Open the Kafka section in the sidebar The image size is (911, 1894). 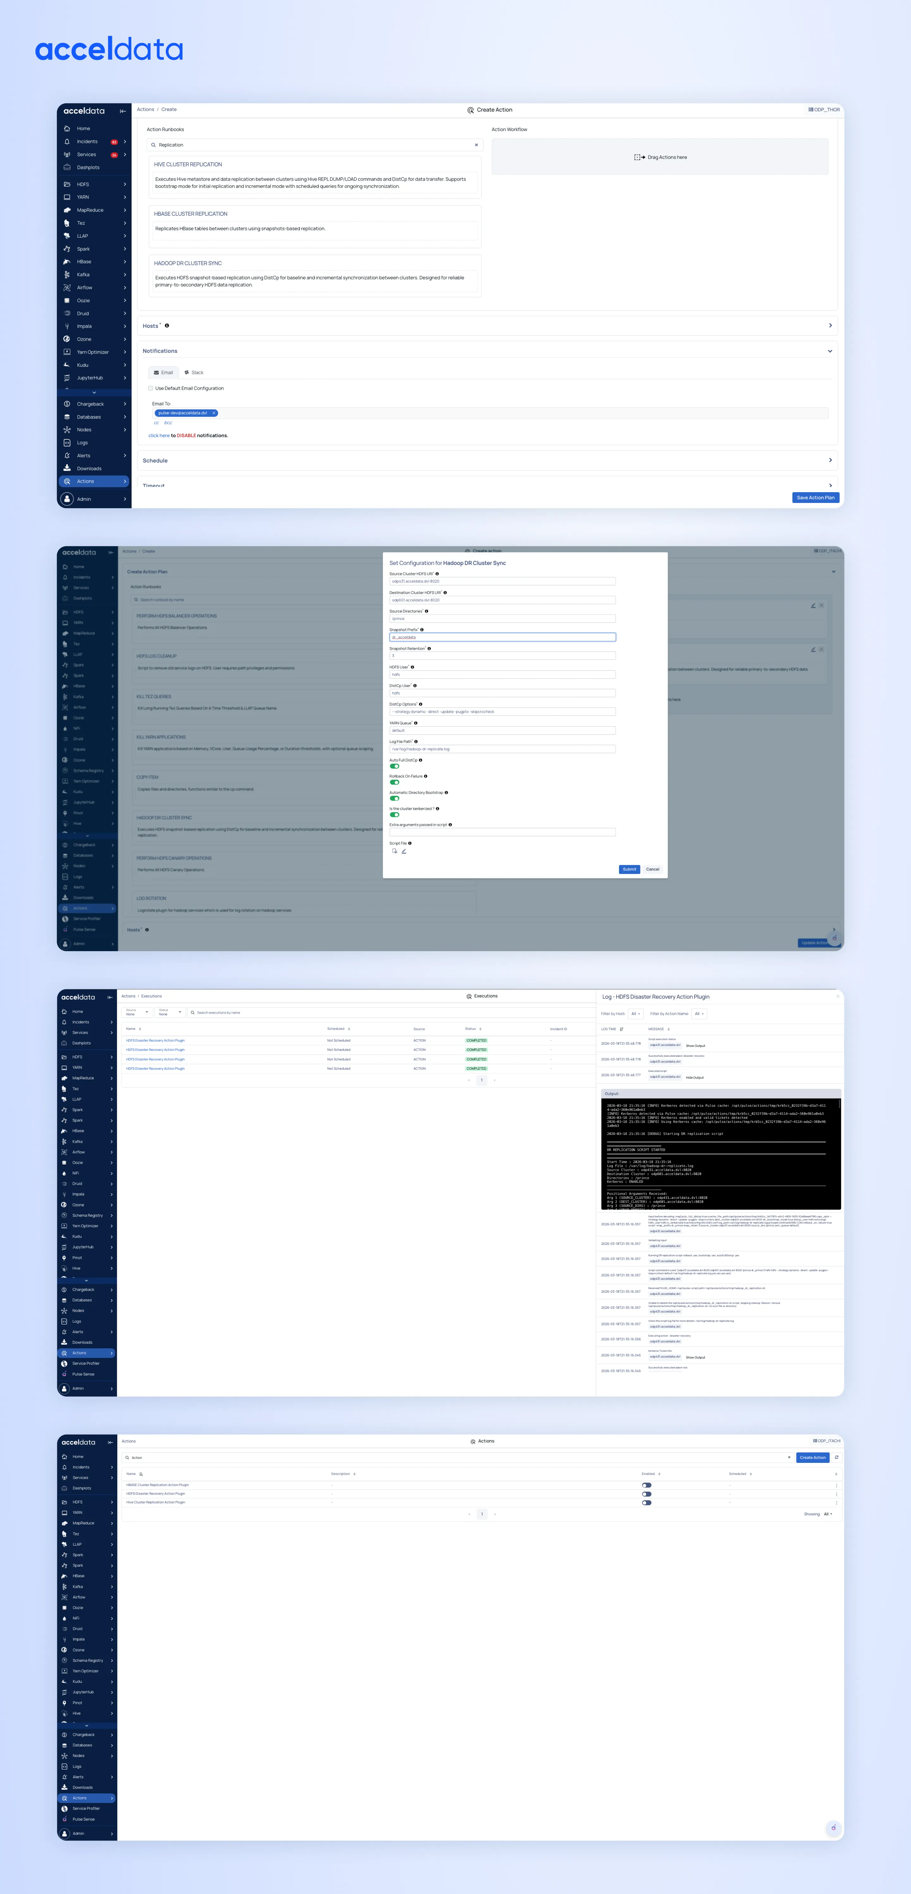83,274
